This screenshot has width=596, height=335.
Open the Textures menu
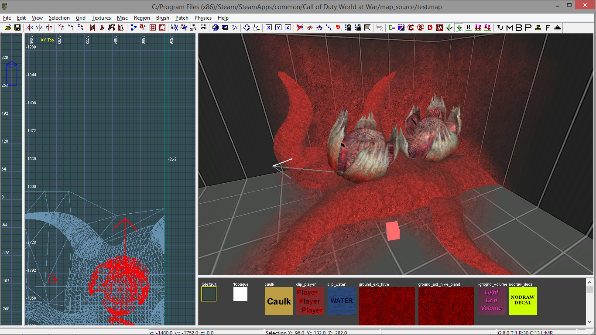click(101, 18)
